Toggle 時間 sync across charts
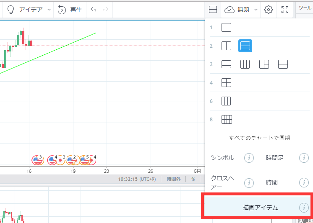 click(287, 182)
